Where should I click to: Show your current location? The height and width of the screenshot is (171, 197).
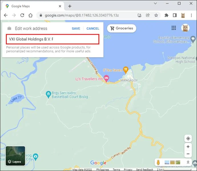click(188, 139)
